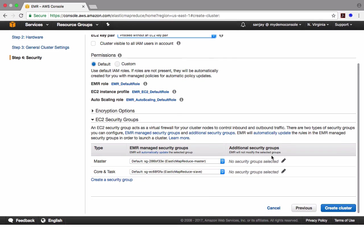Enable Cluster visible to all IAM users
364x227 pixels.
93,43
